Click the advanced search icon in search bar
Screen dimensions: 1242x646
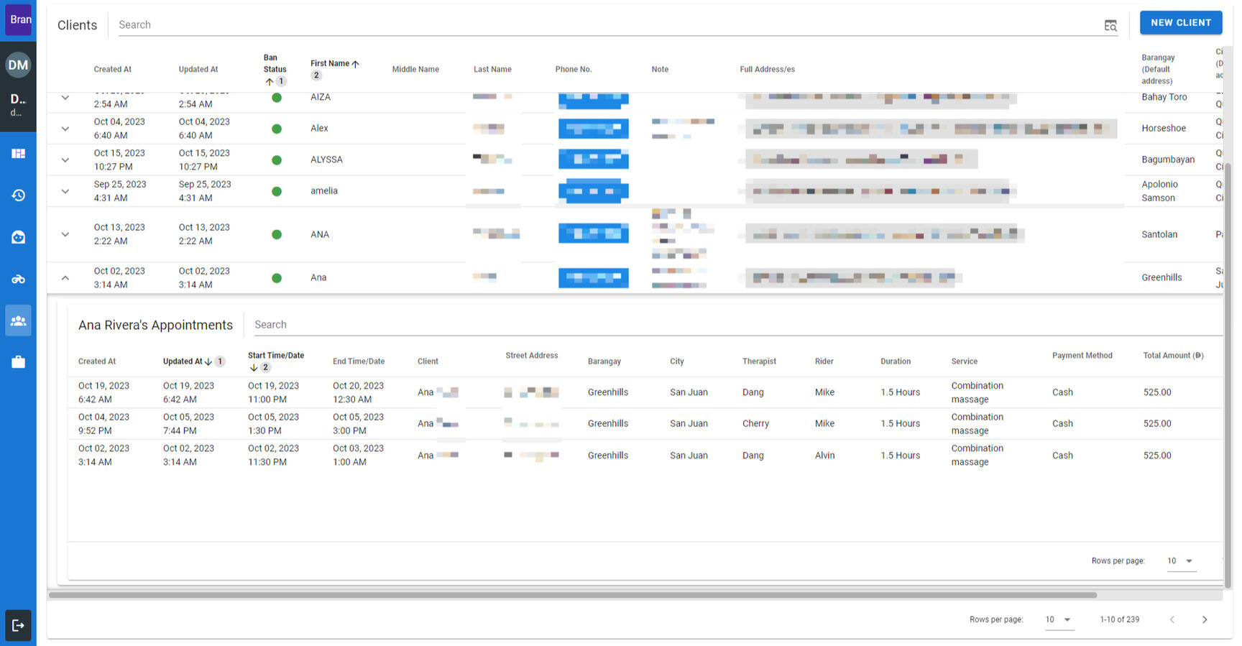1110,25
